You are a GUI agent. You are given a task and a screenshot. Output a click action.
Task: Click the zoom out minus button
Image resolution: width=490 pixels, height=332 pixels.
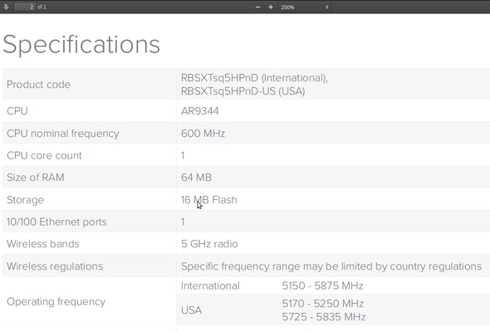[257, 7]
